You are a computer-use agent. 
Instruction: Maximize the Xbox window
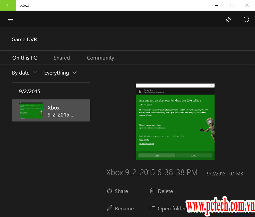pyautogui.click(x=232, y=5)
